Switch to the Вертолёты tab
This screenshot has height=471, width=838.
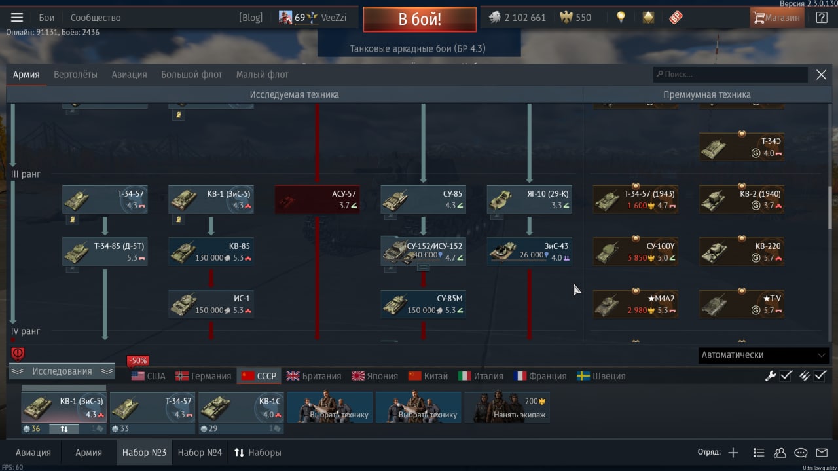pos(75,75)
